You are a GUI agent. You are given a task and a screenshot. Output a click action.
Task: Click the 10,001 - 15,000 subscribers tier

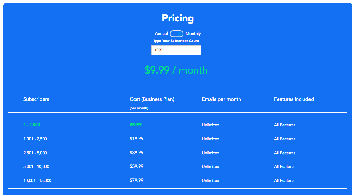tap(37, 180)
